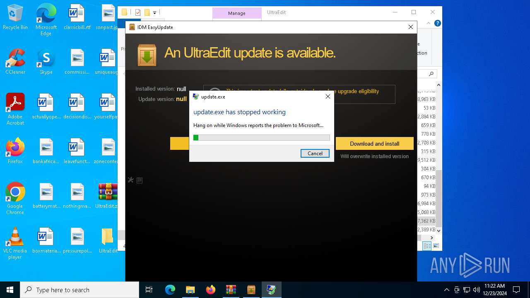This screenshot has height=298, width=530.
Task: Open WinRAR from the taskbar
Action: [231, 290]
